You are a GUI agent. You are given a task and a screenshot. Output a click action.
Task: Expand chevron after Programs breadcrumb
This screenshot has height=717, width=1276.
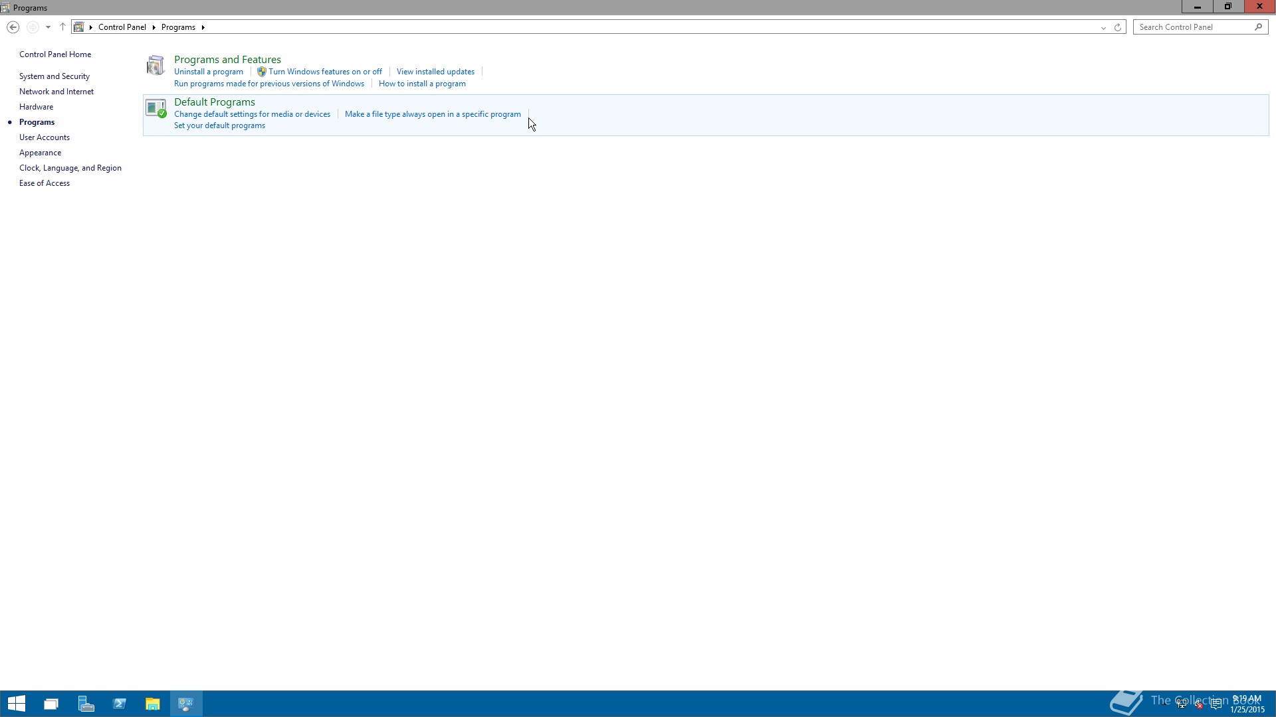(203, 27)
